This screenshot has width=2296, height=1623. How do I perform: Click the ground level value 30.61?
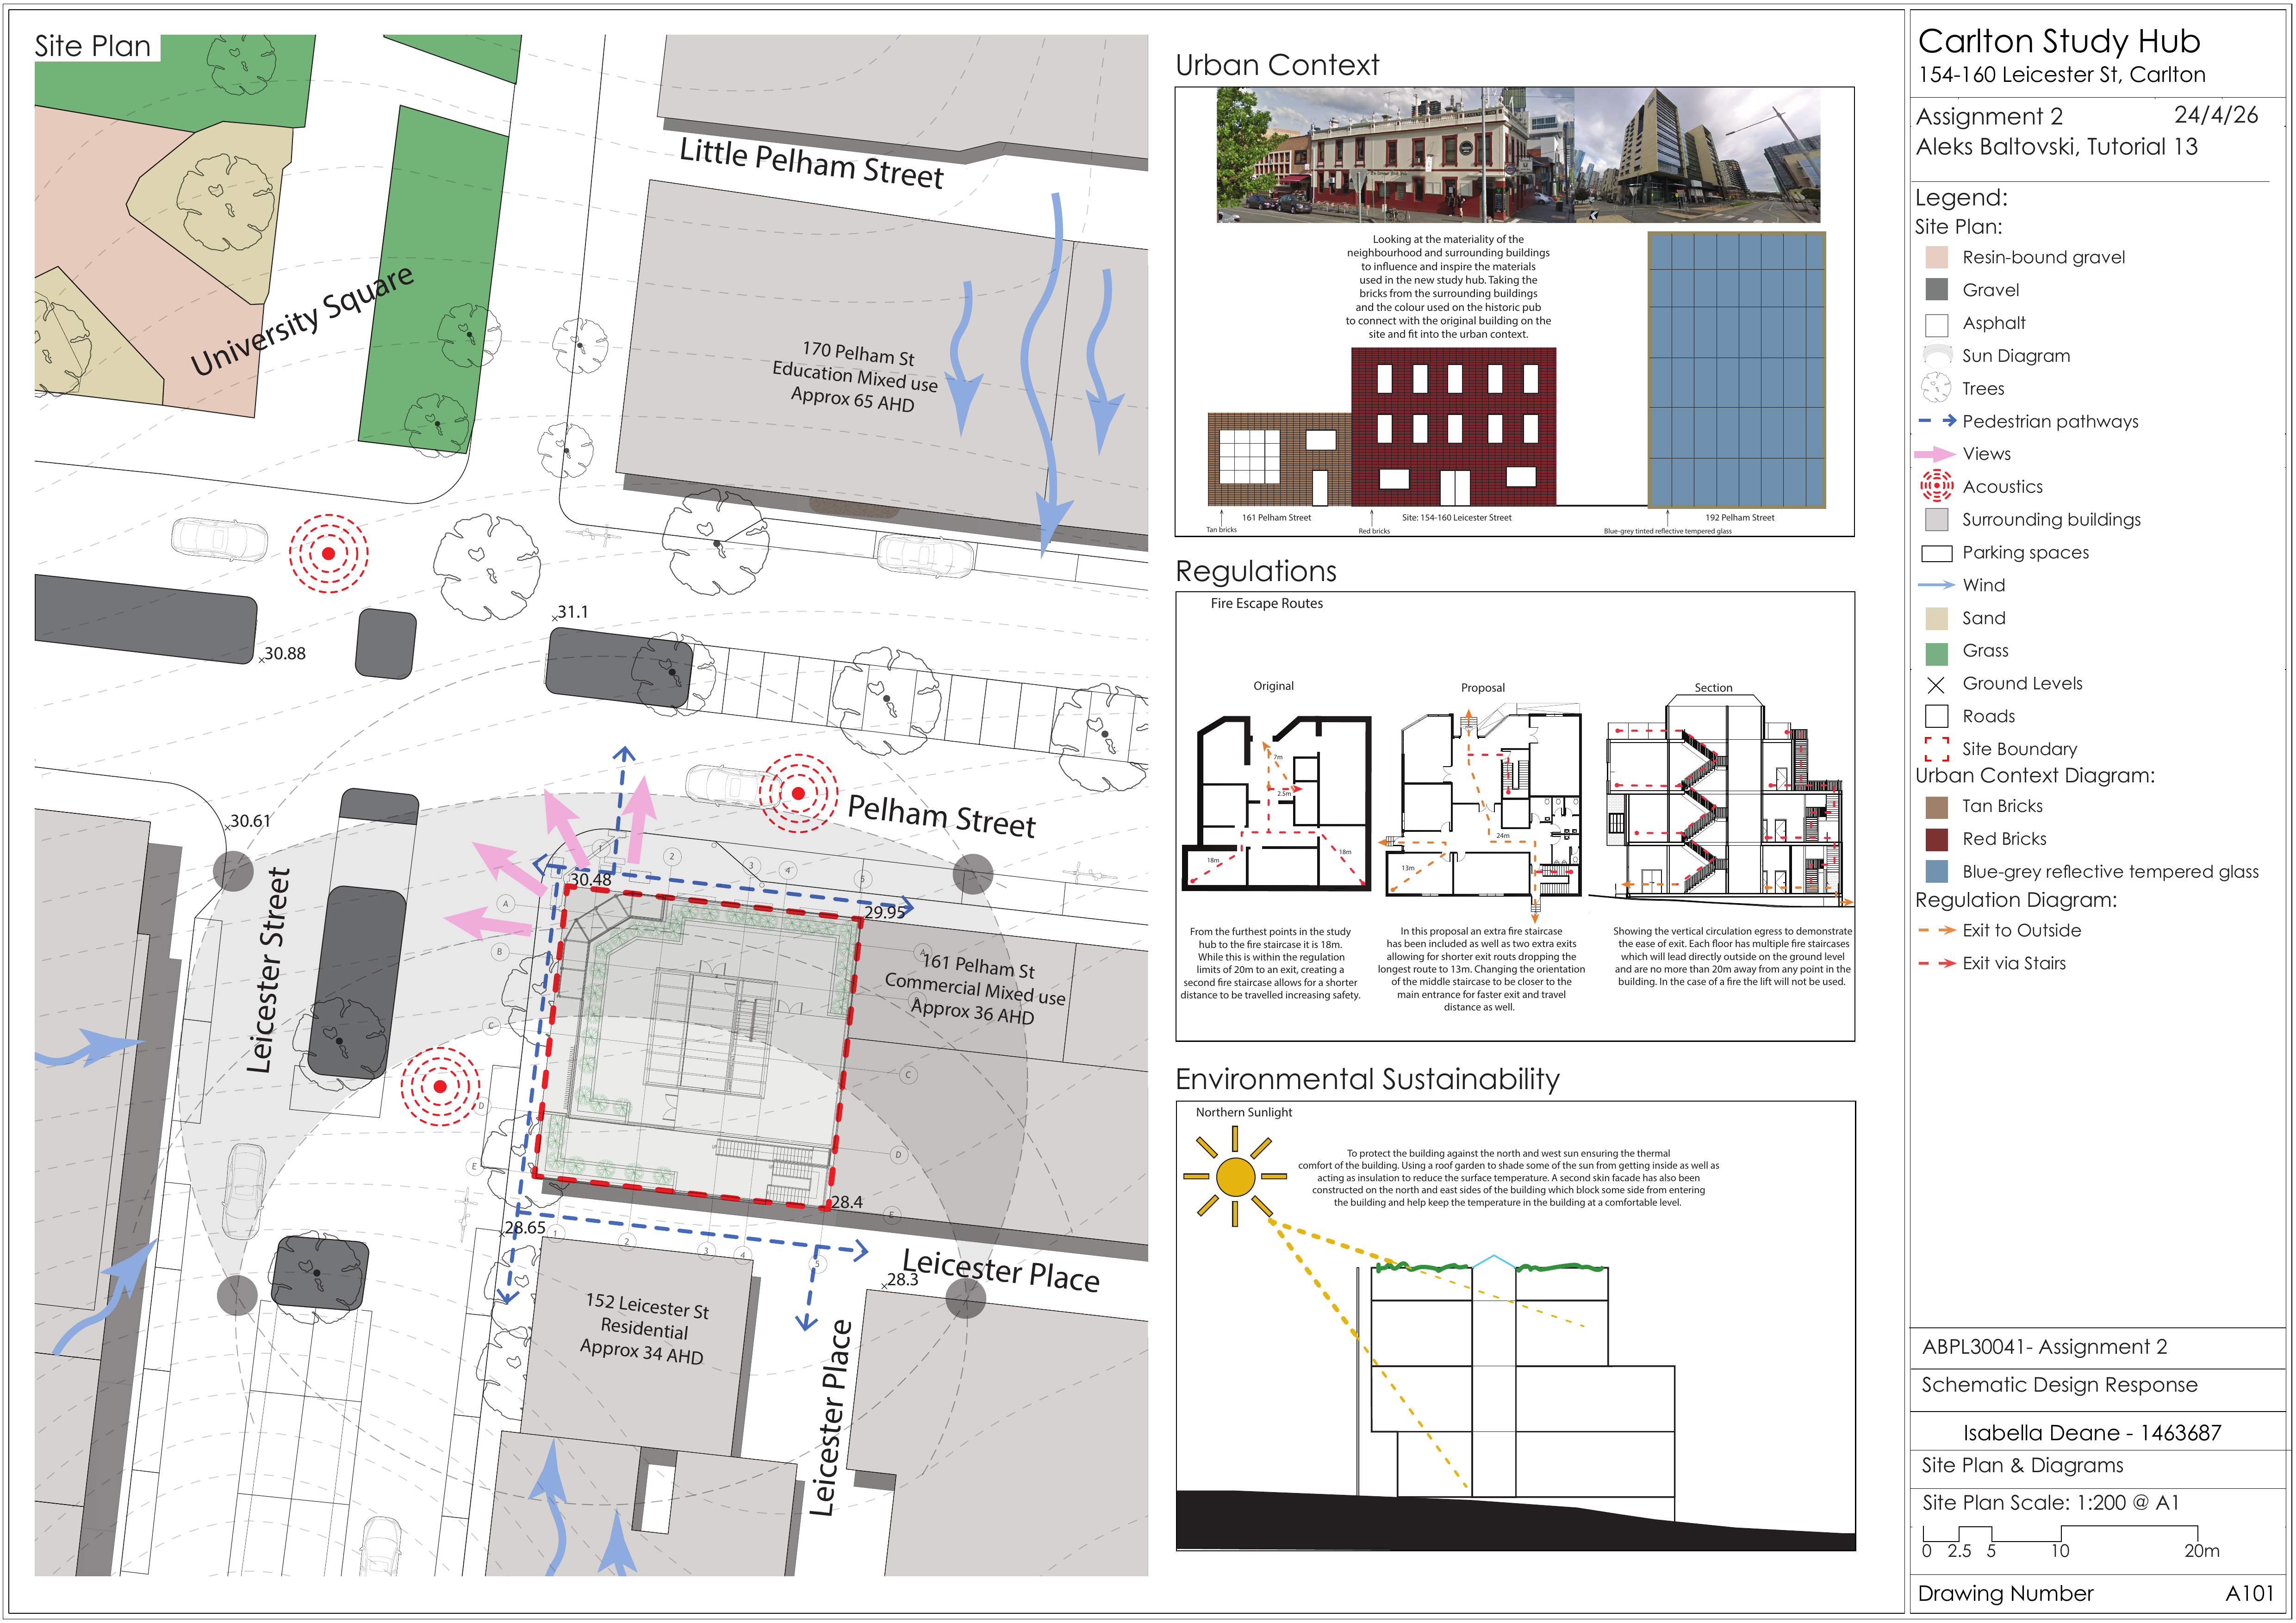click(250, 822)
